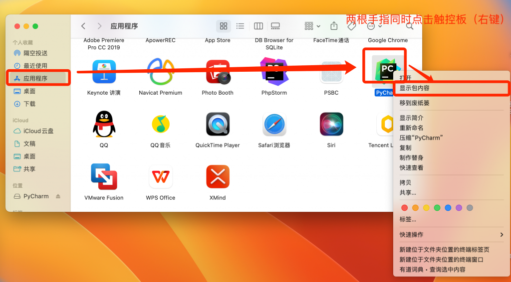This screenshot has height=282, width=511.
Task: Click the Finder share toolbar icon
Action: [334, 26]
